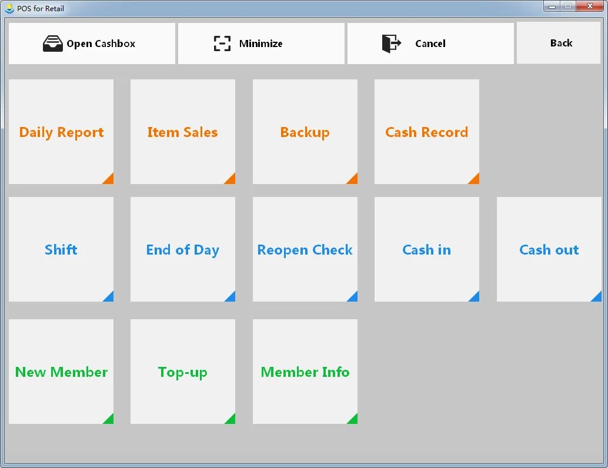Add a New Member
The width and height of the screenshot is (608, 468).
point(61,372)
